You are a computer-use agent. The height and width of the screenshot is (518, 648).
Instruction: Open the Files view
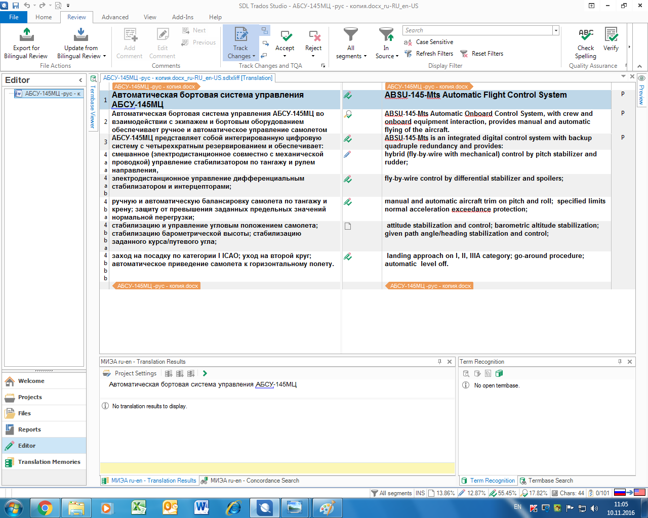44,413
